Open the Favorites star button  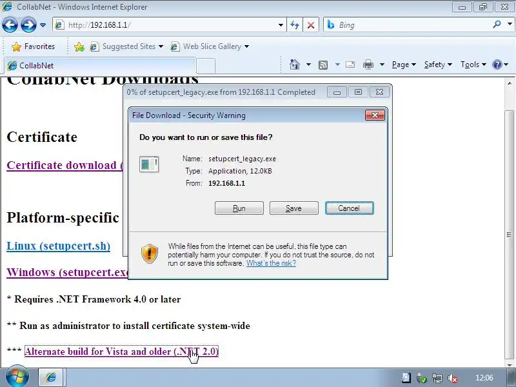tap(33, 46)
